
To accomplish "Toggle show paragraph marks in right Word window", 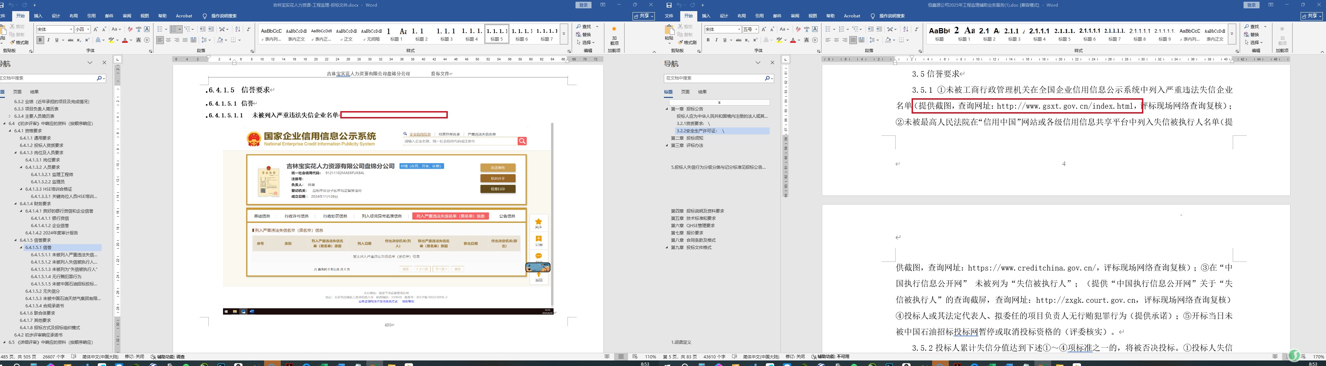I will [917, 29].
